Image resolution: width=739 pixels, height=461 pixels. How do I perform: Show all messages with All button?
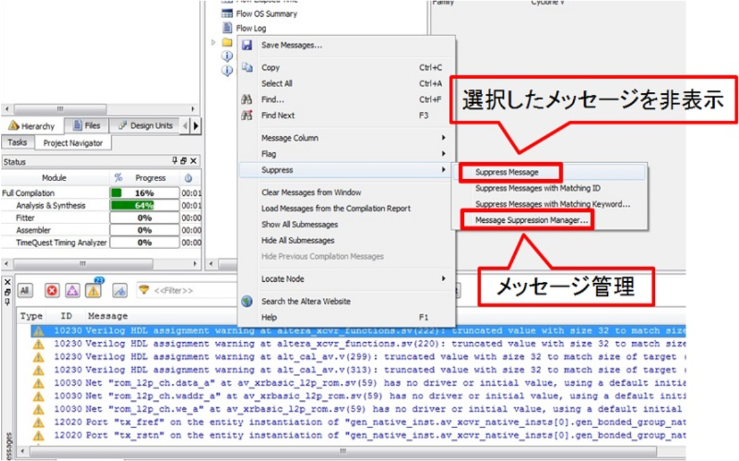coord(25,291)
